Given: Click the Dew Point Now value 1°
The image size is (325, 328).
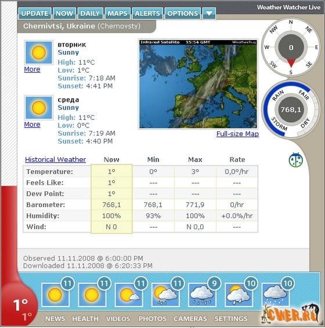Looking at the screenshot, I should click(x=111, y=194).
